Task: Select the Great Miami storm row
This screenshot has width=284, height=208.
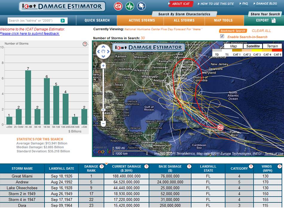Action: (141, 176)
